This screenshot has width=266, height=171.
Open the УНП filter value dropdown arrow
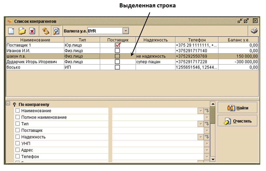(x=207, y=144)
